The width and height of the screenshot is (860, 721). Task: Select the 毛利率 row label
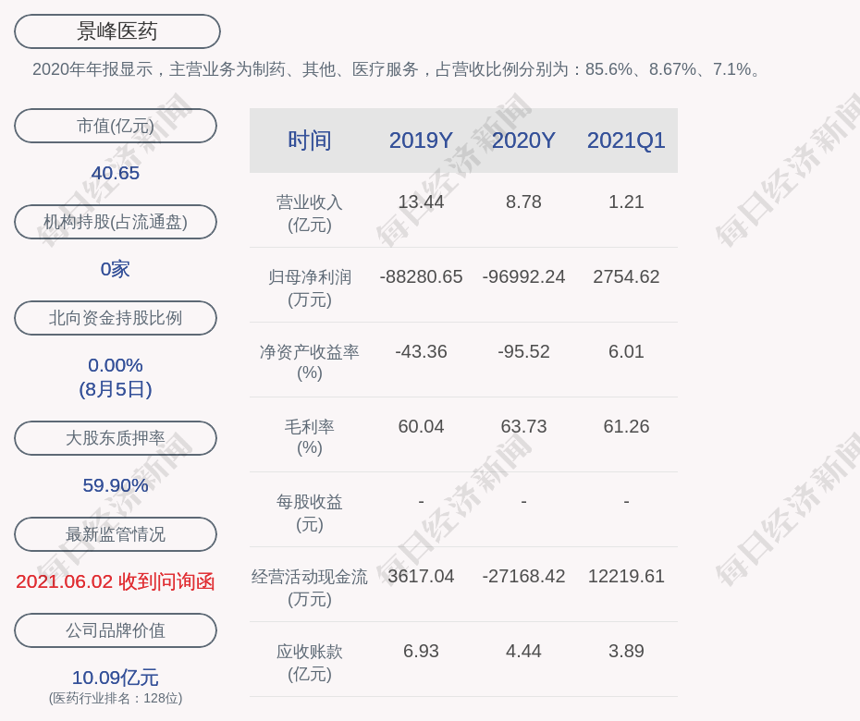pos(309,427)
